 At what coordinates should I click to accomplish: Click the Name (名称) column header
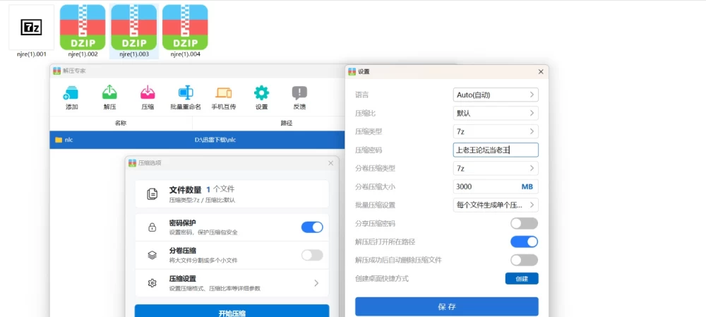(x=121, y=123)
